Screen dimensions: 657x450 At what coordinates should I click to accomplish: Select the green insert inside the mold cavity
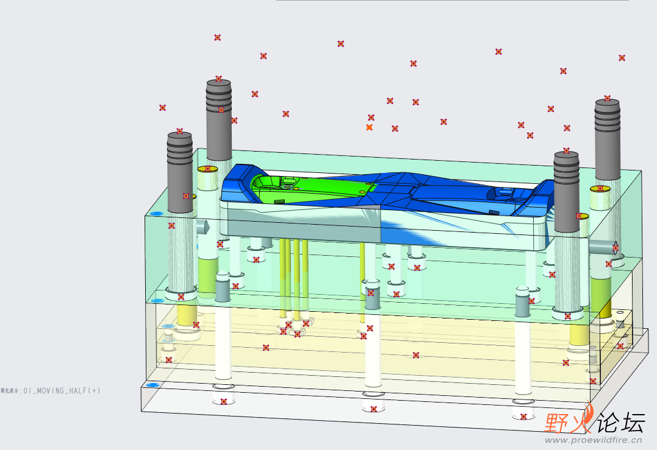[x=311, y=188]
